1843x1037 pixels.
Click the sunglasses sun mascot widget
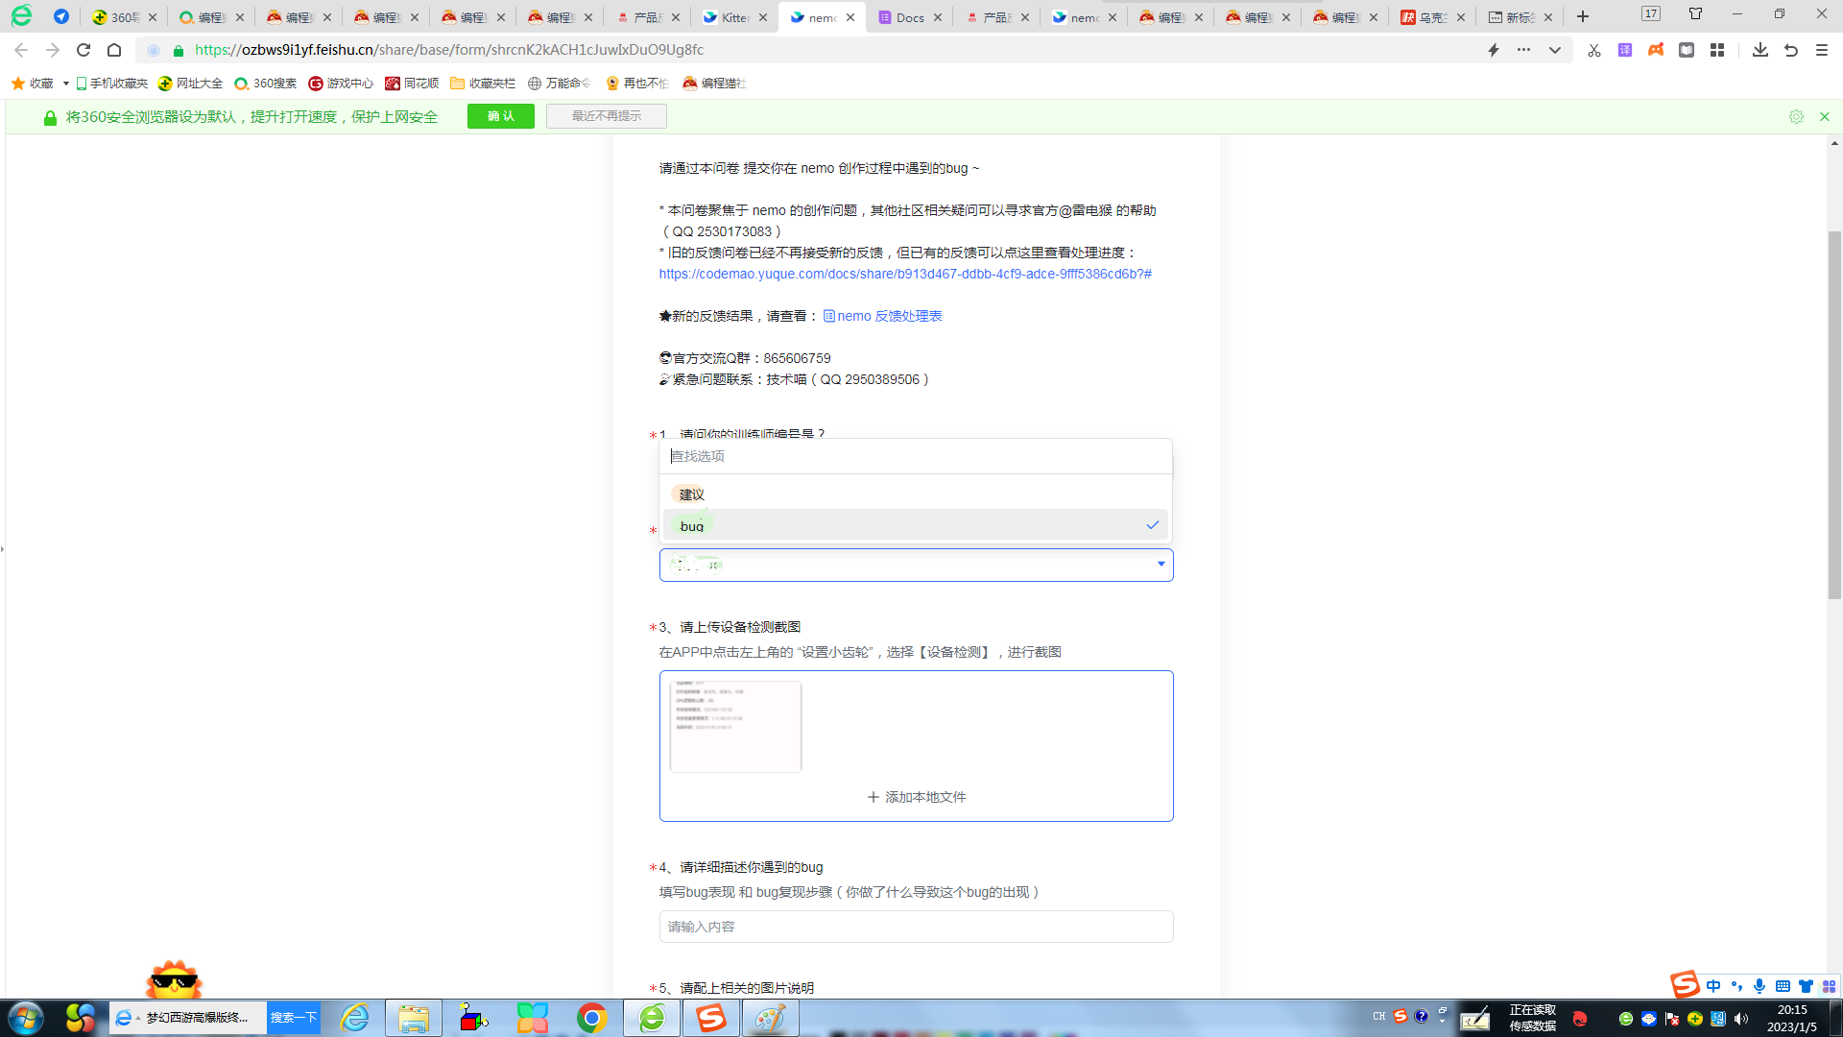174,979
